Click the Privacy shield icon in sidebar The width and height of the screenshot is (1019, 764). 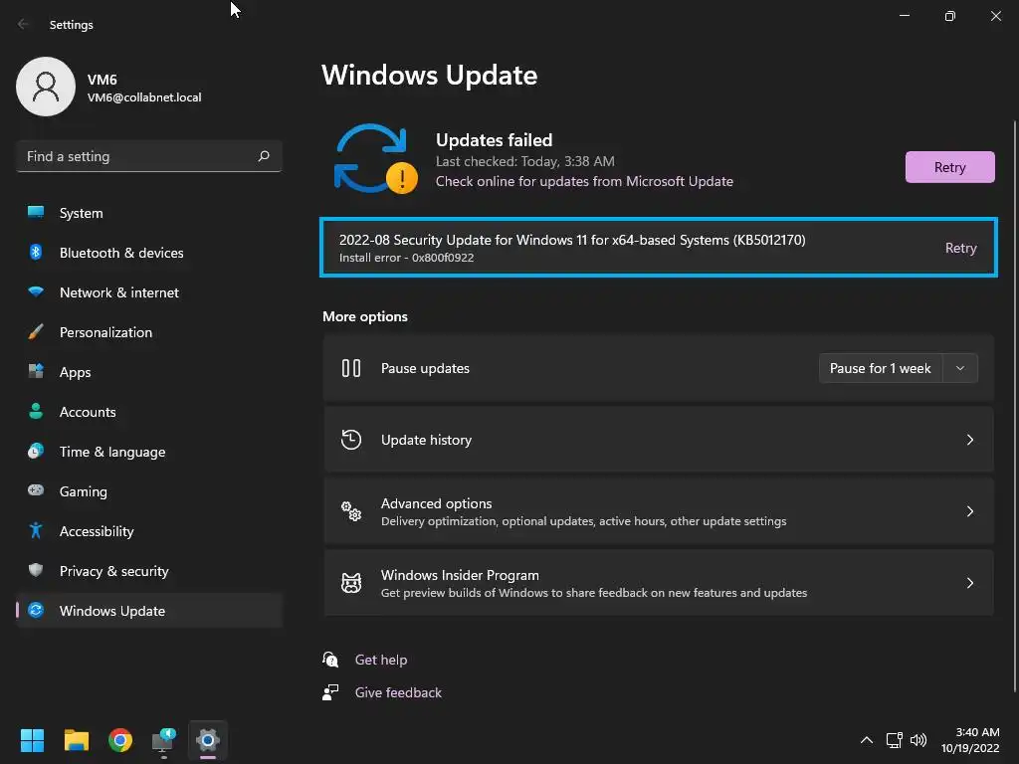click(36, 570)
